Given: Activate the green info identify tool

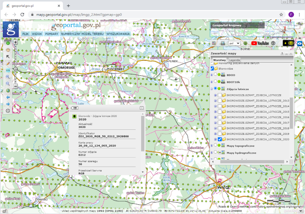Looking at the screenshot, I should click(x=8, y=43).
